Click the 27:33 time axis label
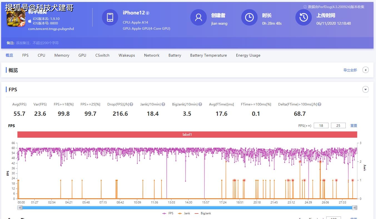The width and height of the screenshot is (376, 219). 342,202
